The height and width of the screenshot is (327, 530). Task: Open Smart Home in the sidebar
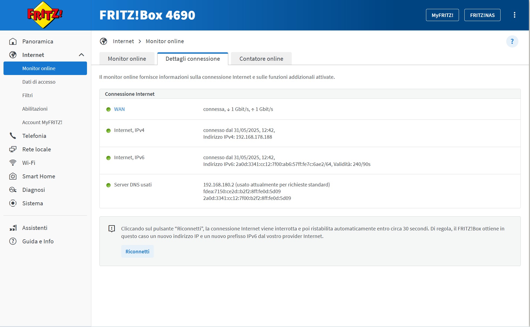coord(39,176)
